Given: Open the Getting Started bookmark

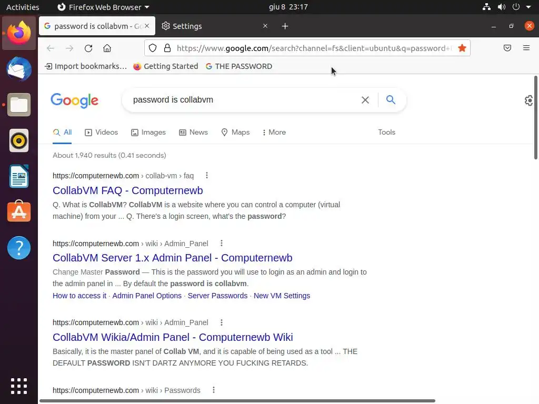Looking at the screenshot, I should click(x=166, y=66).
